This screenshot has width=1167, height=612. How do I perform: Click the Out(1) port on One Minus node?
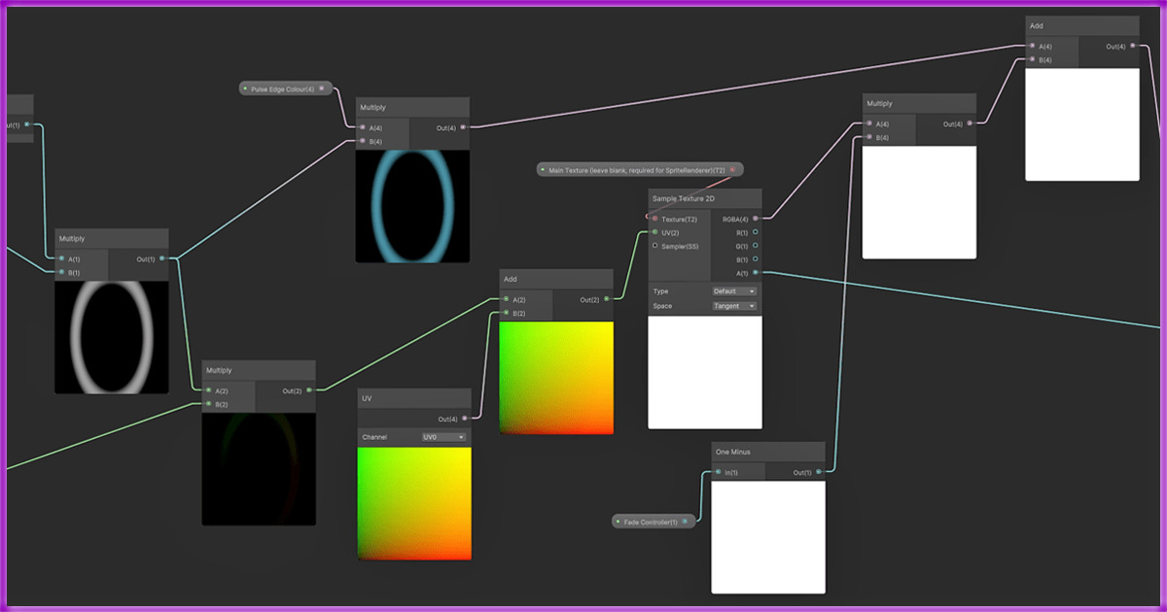click(819, 472)
